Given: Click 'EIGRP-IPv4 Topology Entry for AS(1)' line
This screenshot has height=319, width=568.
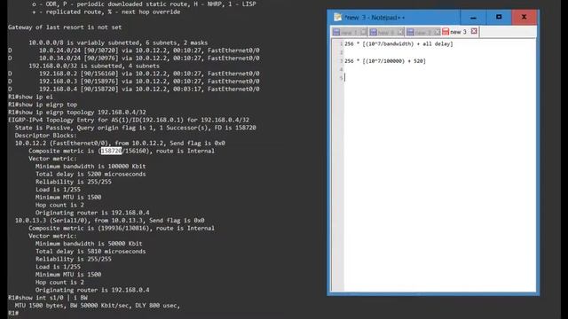Looking at the screenshot, I should click(x=129, y=120).
